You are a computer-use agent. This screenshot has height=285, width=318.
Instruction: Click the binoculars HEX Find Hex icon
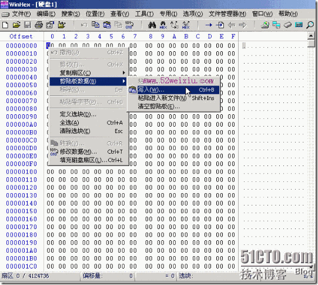click(x=163, y=25)
